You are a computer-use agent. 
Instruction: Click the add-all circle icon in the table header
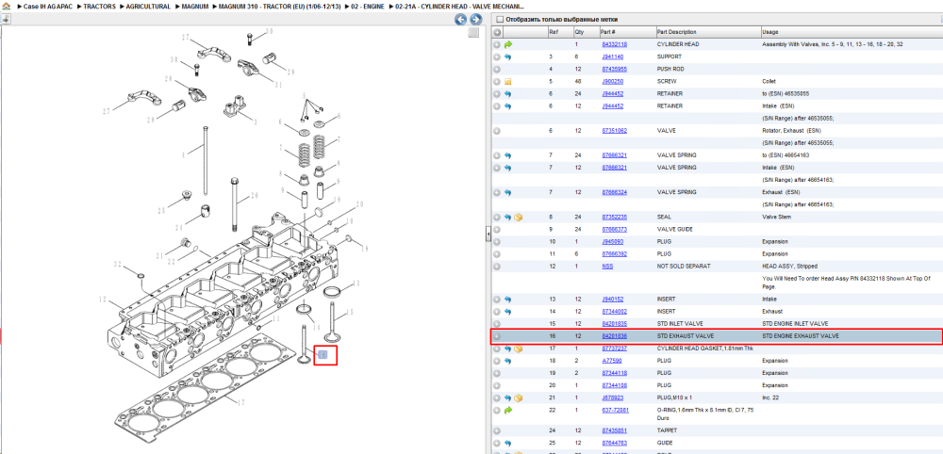tap(497, 32)
